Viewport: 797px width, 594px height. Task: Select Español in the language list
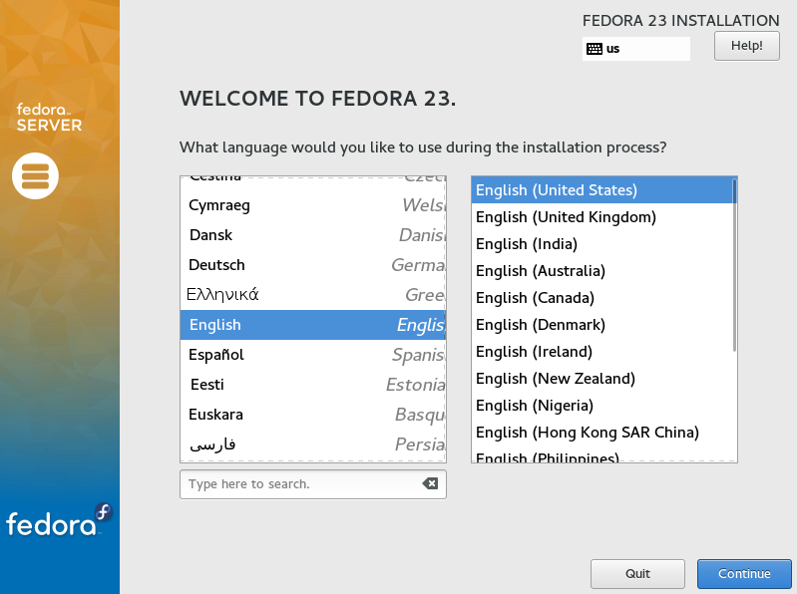[x=313, y=355]
